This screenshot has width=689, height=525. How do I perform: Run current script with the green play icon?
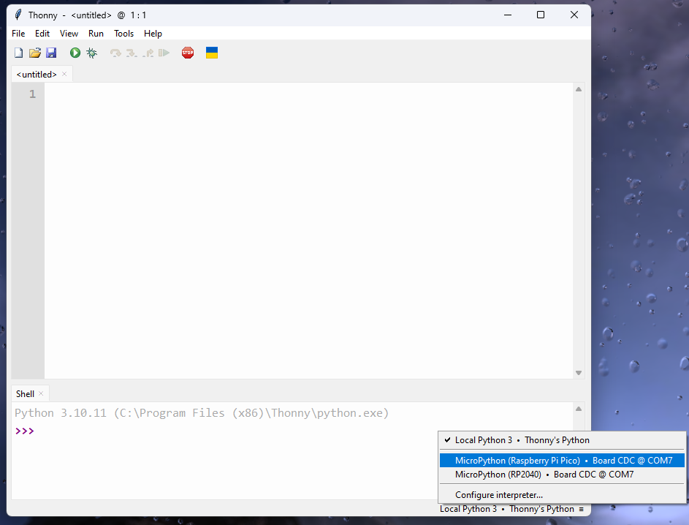click(75, 53)
